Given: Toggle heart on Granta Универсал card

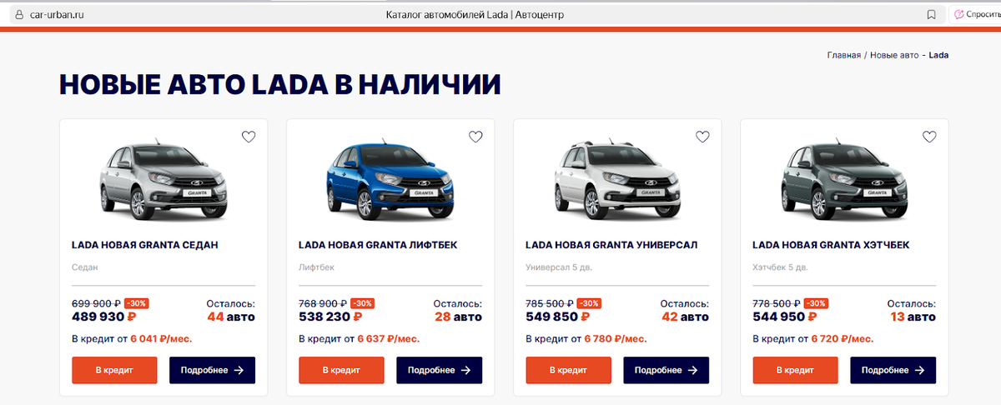Looking at the screenshot, I should coord(702,137).
